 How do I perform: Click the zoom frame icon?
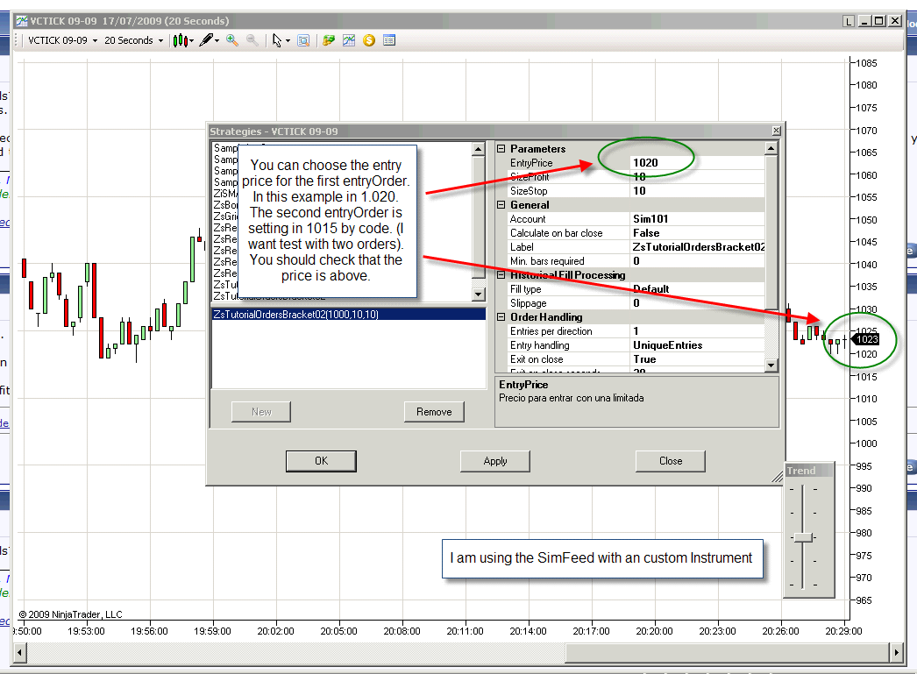303,40
